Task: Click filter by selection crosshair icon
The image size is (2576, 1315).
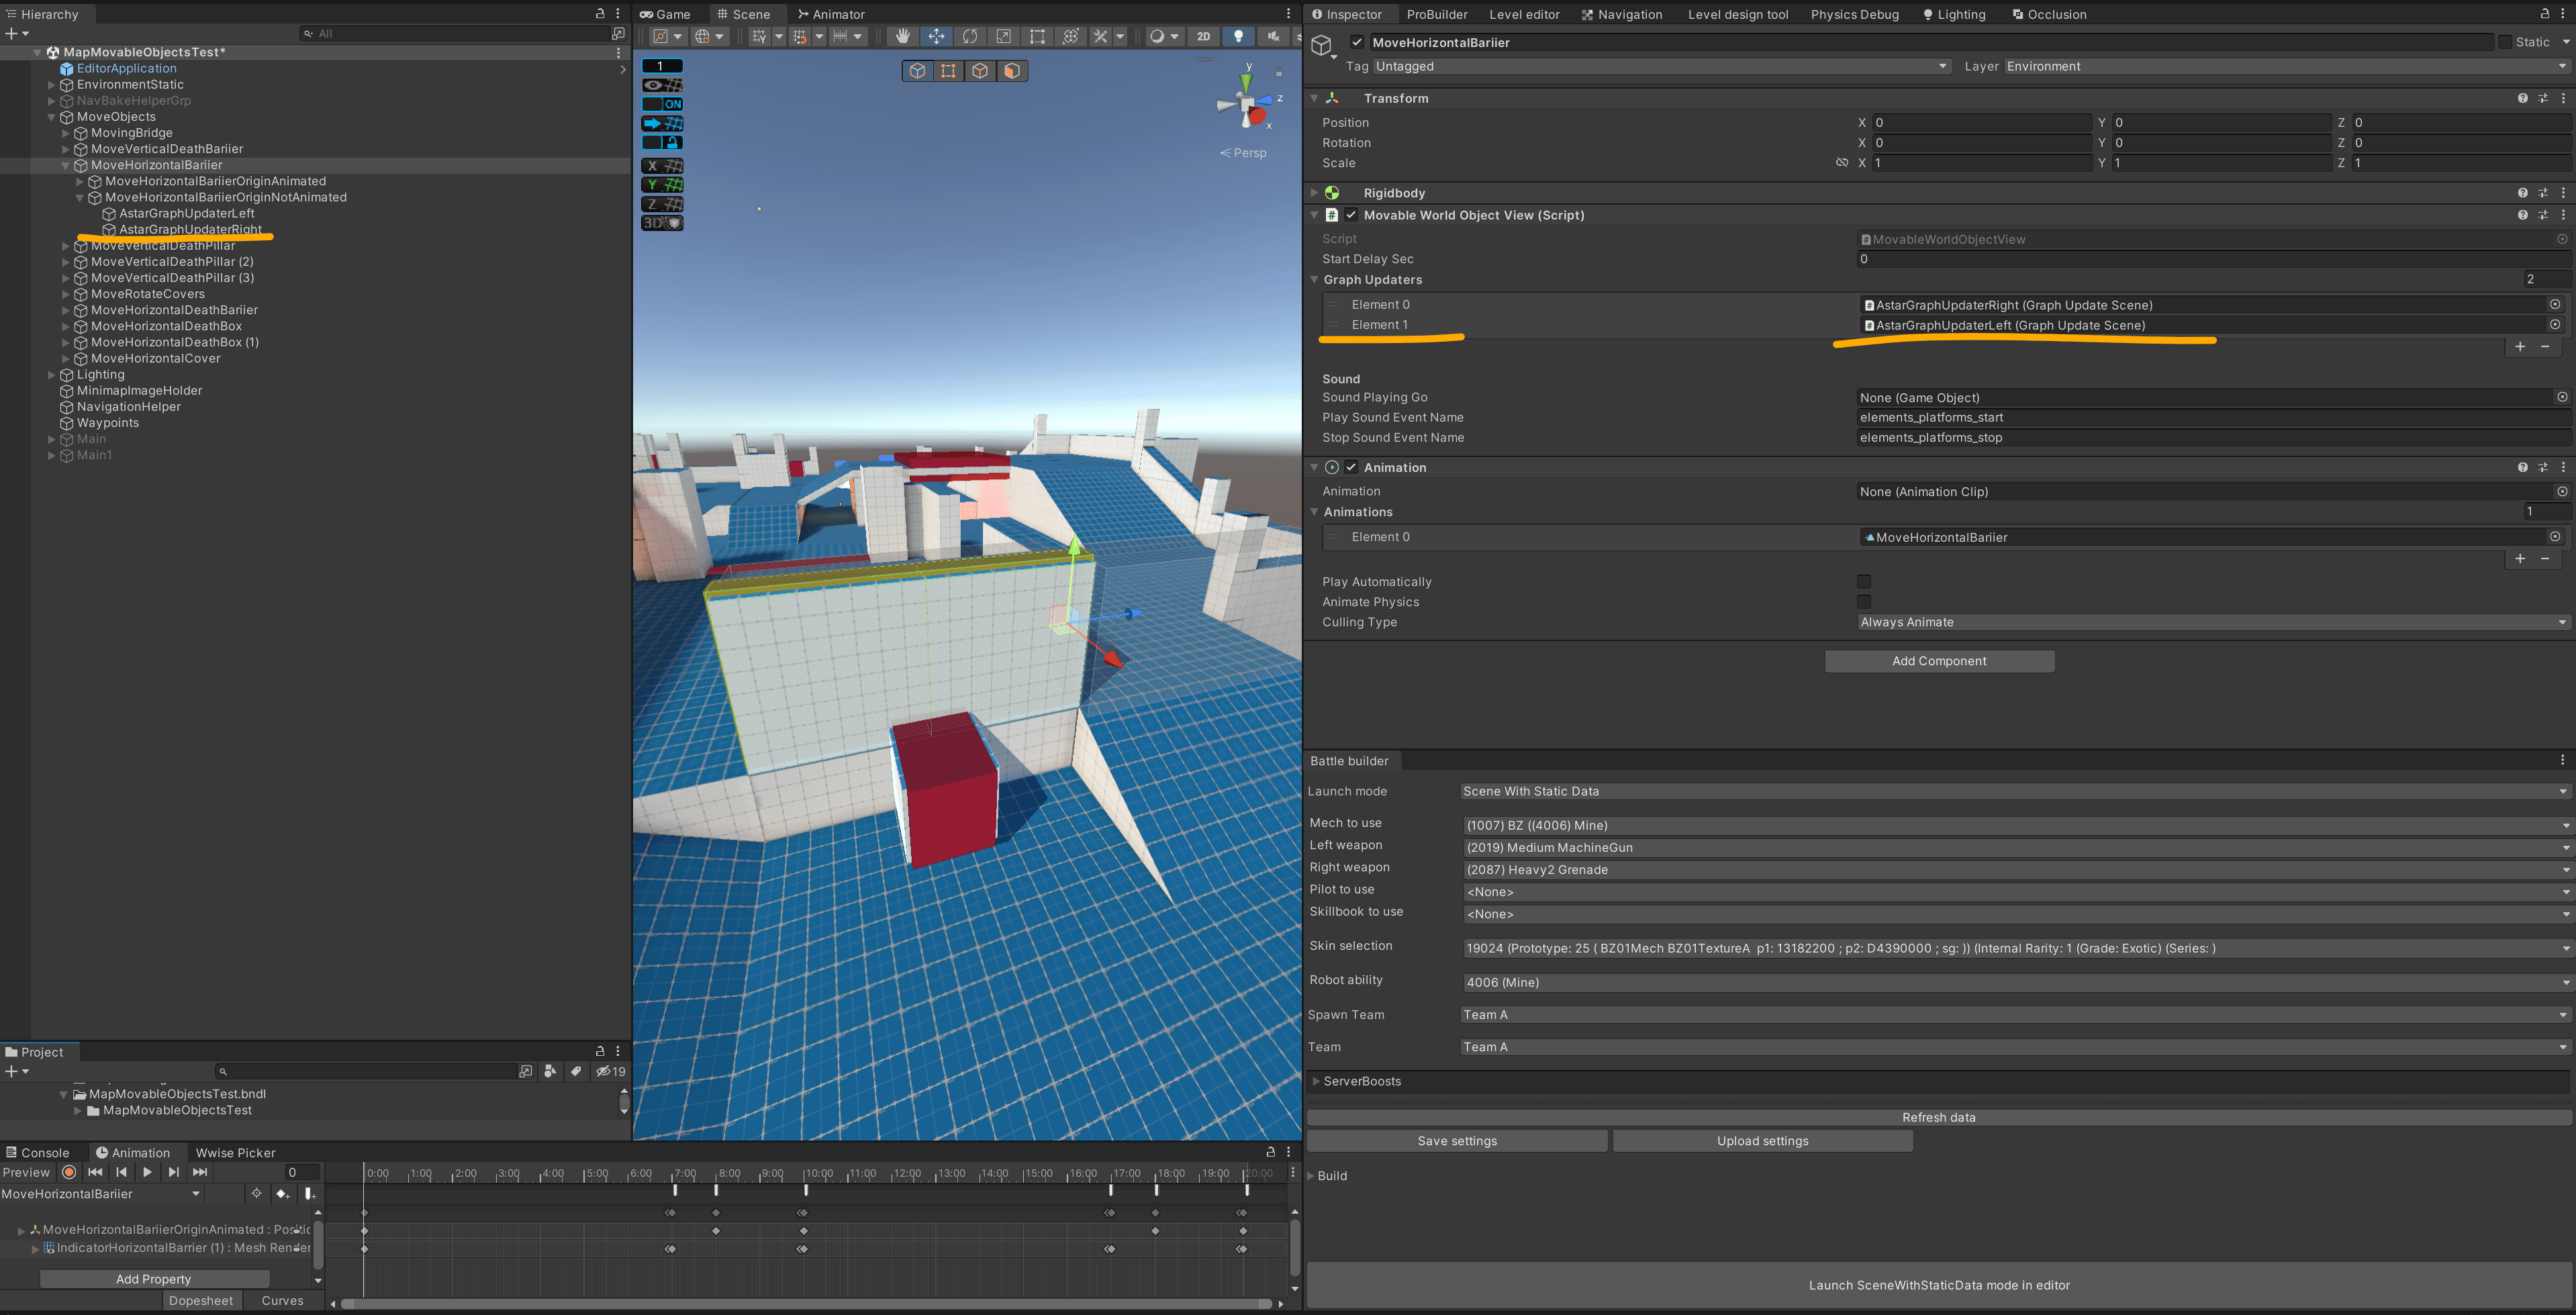Action: tap(257, 1194)
